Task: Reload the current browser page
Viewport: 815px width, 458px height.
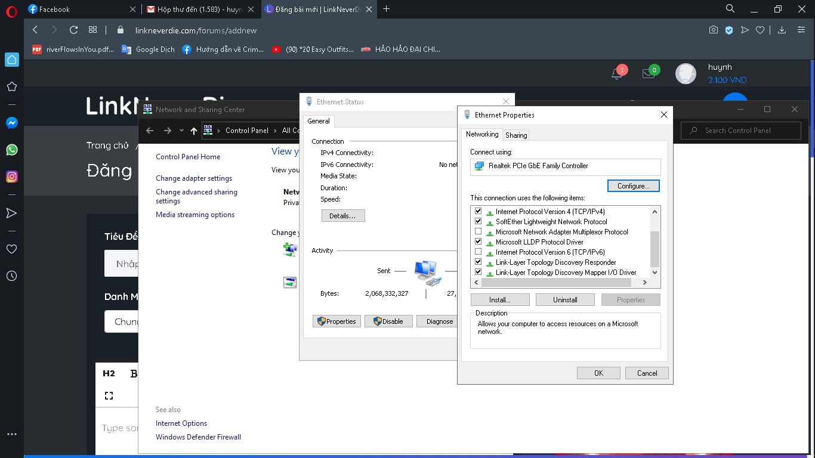Action: [73, 30]
